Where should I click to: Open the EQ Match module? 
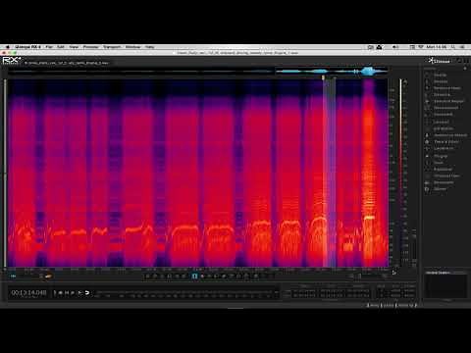pyautogui.click(x=444, y=128)
